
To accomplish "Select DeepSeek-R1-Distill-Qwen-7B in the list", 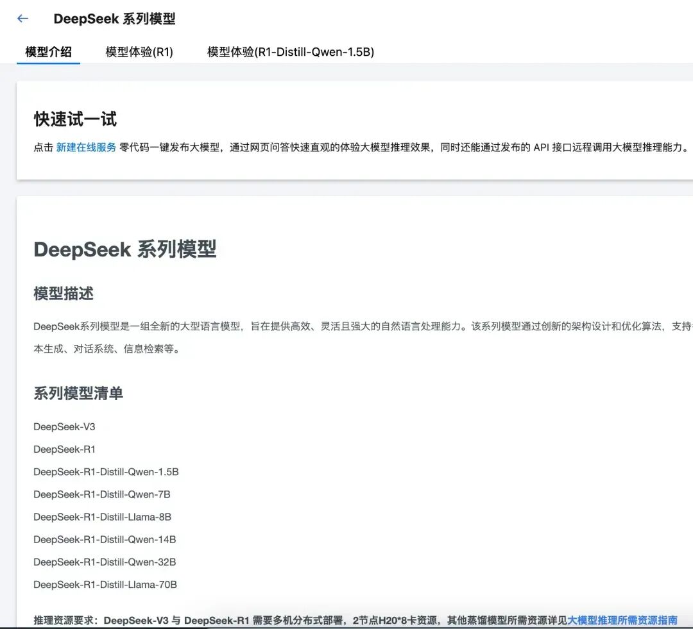I will (102, 494).
